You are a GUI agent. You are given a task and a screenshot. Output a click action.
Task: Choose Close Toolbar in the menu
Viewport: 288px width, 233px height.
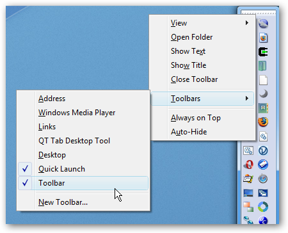[202, 79]
